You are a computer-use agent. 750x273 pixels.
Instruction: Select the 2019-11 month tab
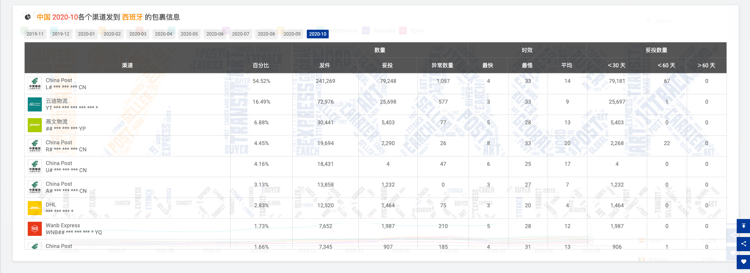coord(35,34)
